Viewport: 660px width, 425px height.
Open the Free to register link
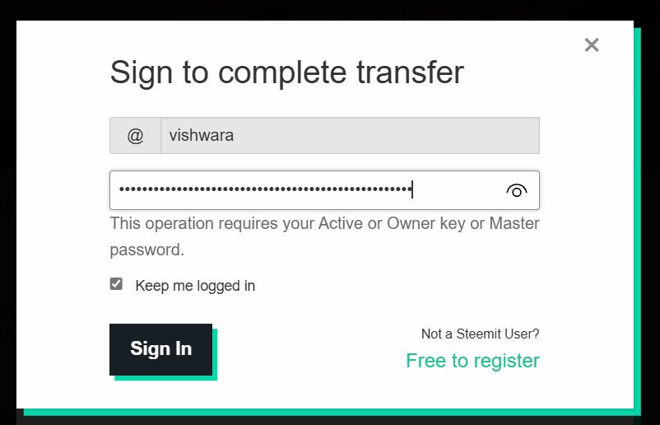472,361
